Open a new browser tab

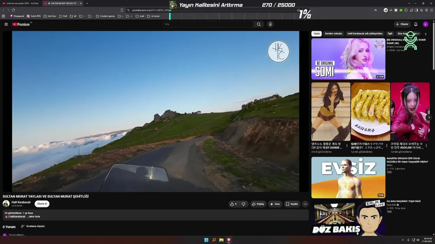[87, 3]
